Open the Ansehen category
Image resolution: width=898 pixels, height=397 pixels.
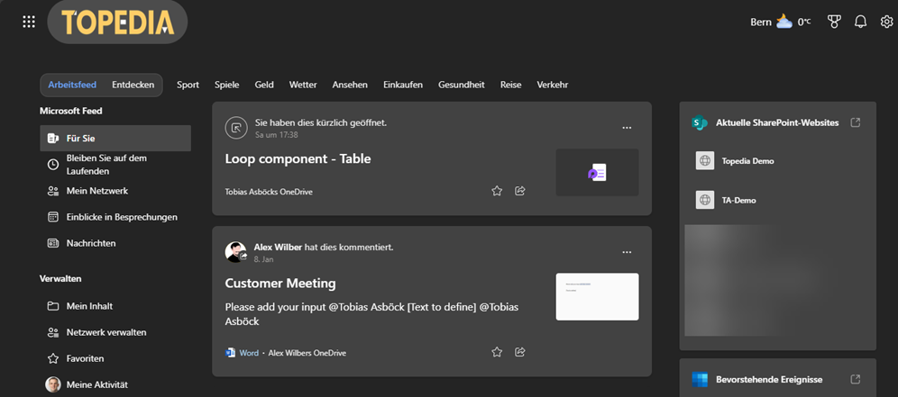click(350, 85)
